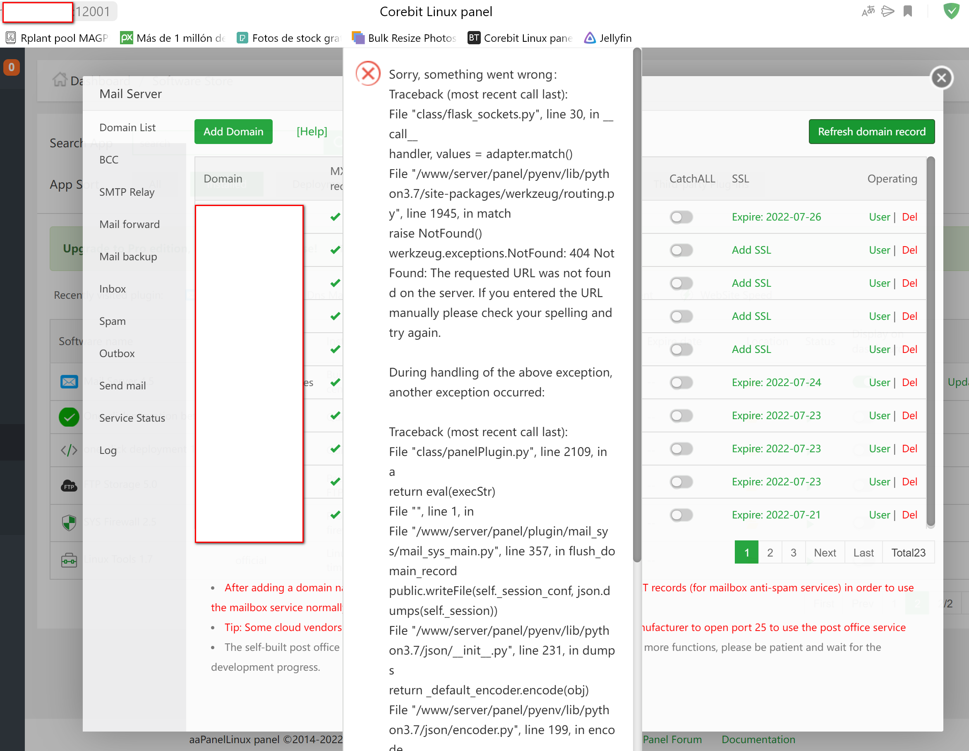Screen dimensions: 969x751
Task: Go to page 2 of domains
Action: [x=770, y=553]
